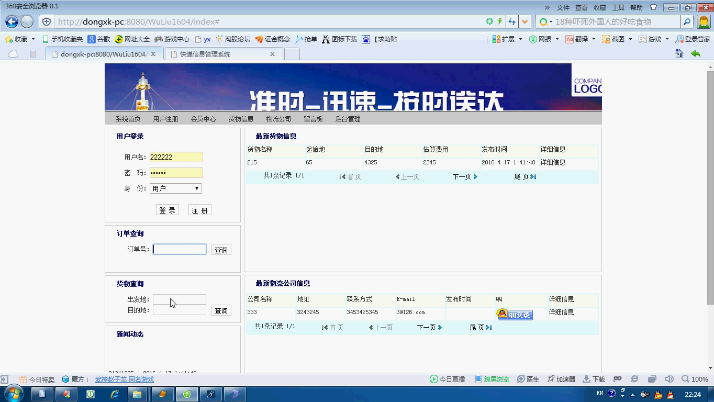Open the 身份 identity dropdown

pyautogui.click(x=176, y=188)
